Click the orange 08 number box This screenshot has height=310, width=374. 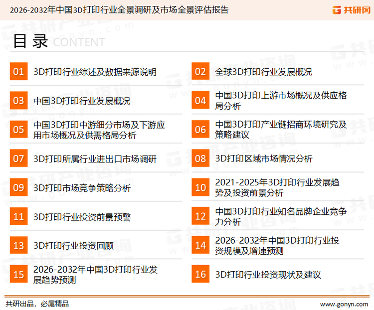tap(200, 158)
